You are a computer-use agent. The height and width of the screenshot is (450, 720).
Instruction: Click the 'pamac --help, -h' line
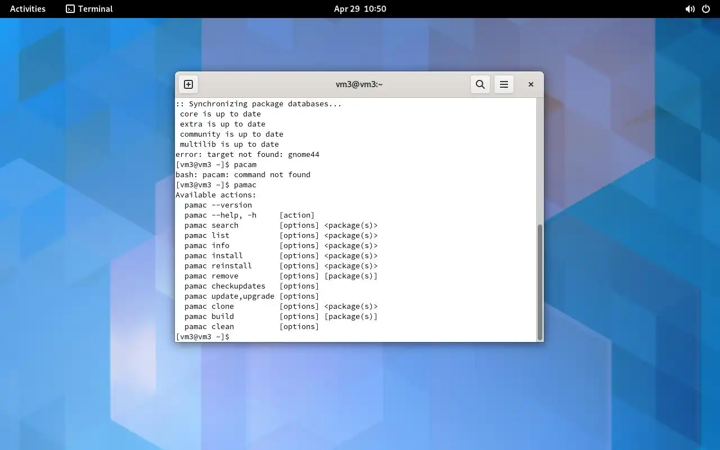pos(249,215)
